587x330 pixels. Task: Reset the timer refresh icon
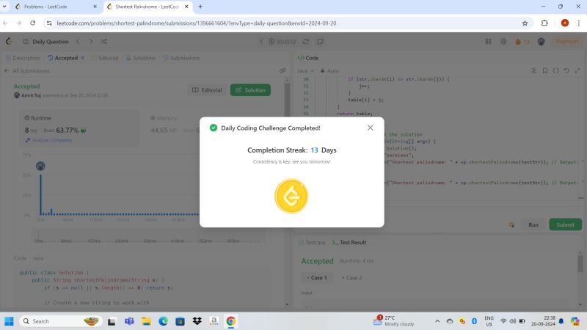[x=306, y=42]
